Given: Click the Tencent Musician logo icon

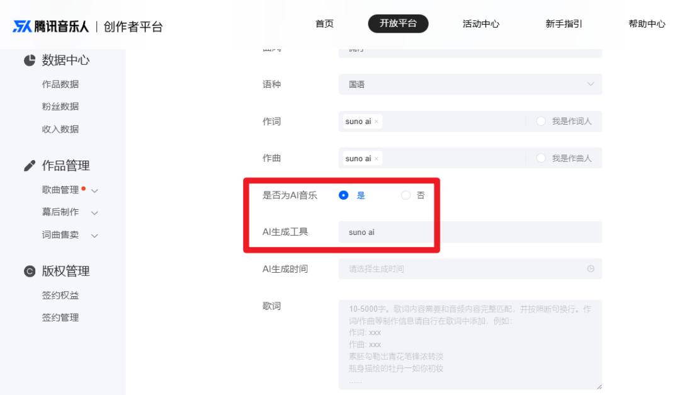Looking at the screenshot, I should point(22,26).
